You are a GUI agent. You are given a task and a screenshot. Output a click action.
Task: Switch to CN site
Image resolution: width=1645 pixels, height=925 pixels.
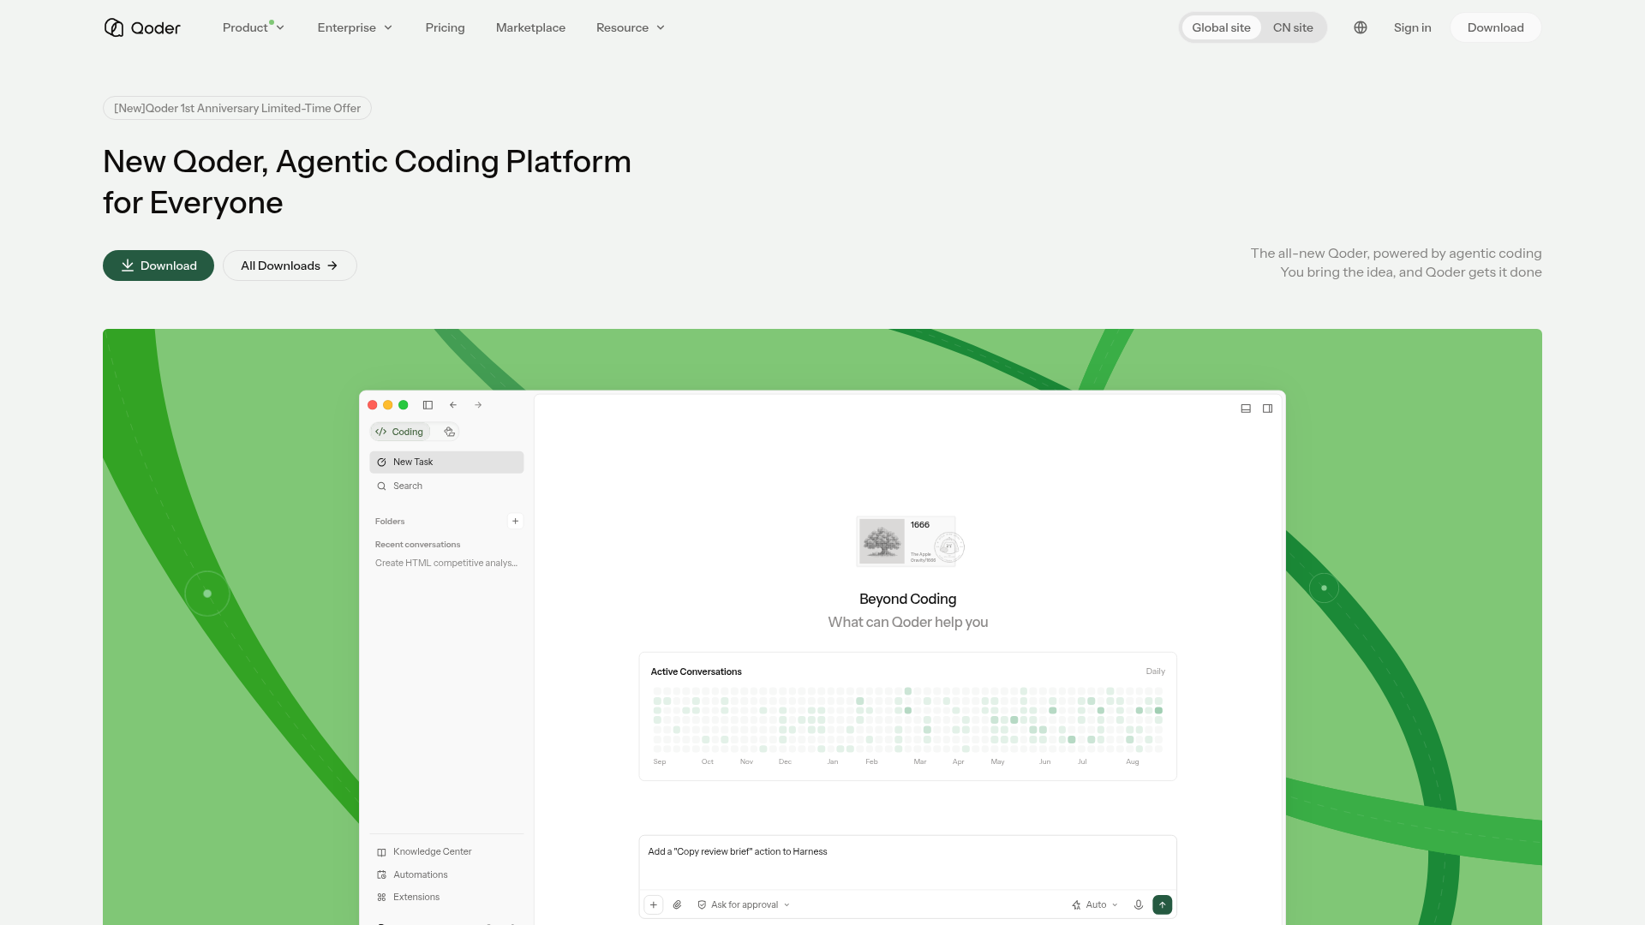click(1293, 27)
